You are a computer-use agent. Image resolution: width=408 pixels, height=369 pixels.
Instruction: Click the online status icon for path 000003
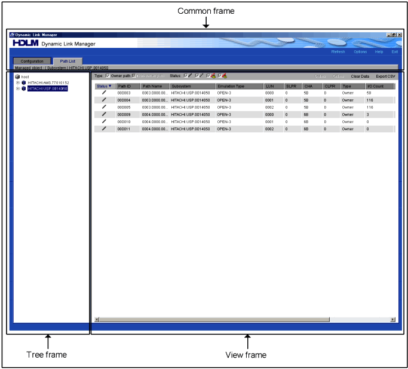coord(104,93)
